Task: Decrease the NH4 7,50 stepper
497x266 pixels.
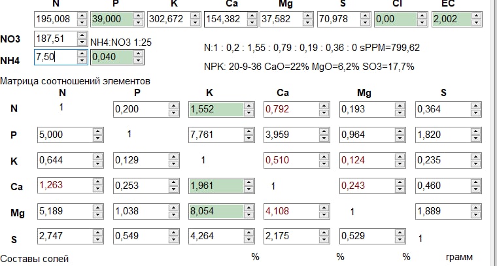Action: (82, 61)
